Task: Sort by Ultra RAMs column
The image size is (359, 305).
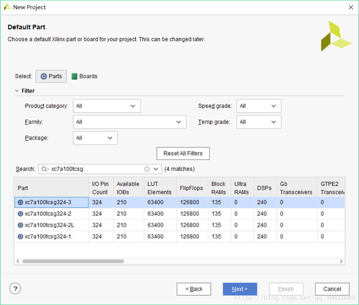Action: (x=242, y=188)
